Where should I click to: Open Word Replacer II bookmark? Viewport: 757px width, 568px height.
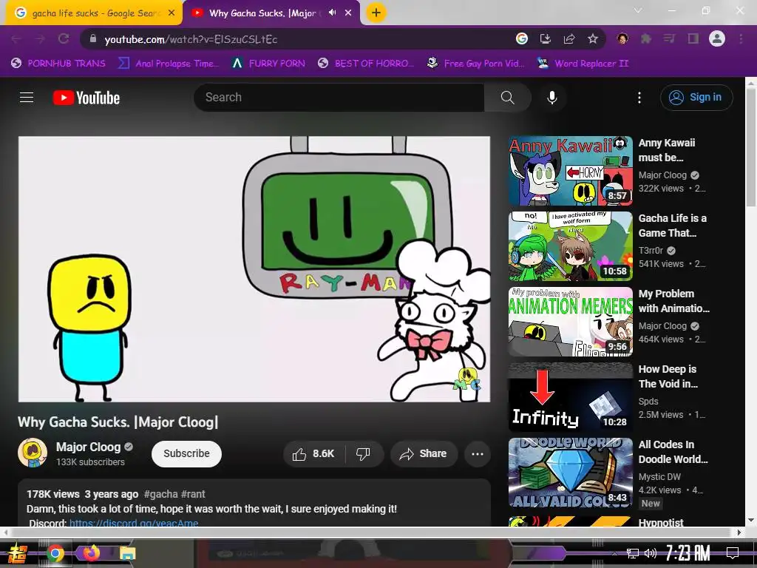[583, 64]
